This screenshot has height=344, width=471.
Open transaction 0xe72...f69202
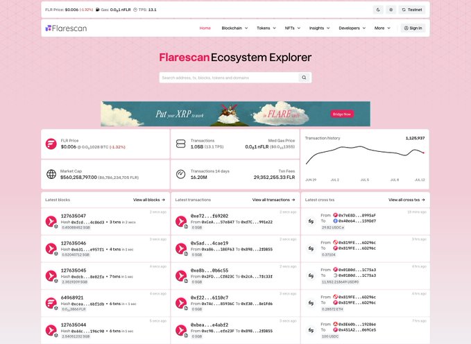point(209,216)
